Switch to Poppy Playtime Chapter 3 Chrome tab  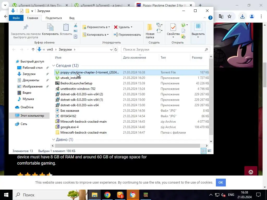pos(164,5)
